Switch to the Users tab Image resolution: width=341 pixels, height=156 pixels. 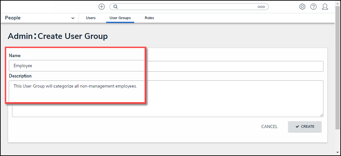click(x=91, y=18)
